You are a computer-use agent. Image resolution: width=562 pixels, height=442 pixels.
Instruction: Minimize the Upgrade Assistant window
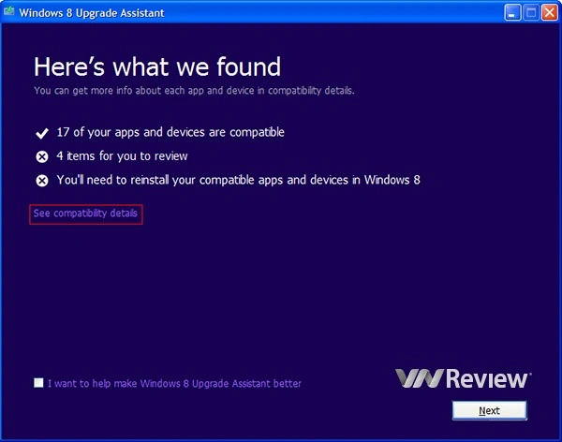[x=512, y=12]
